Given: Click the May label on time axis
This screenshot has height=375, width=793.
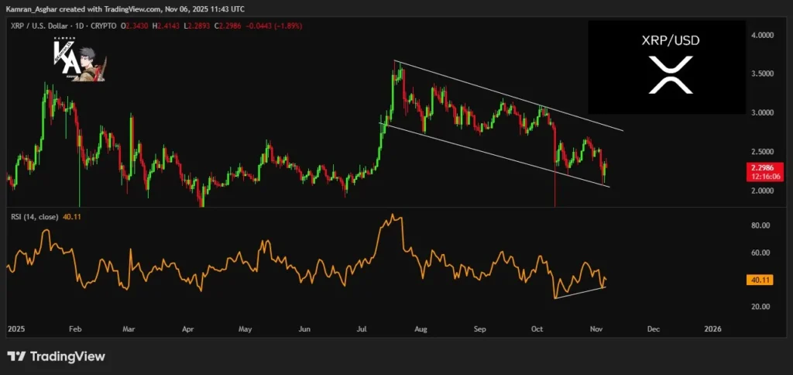Looking at the screenshot, I should click(x=245, y=329).
